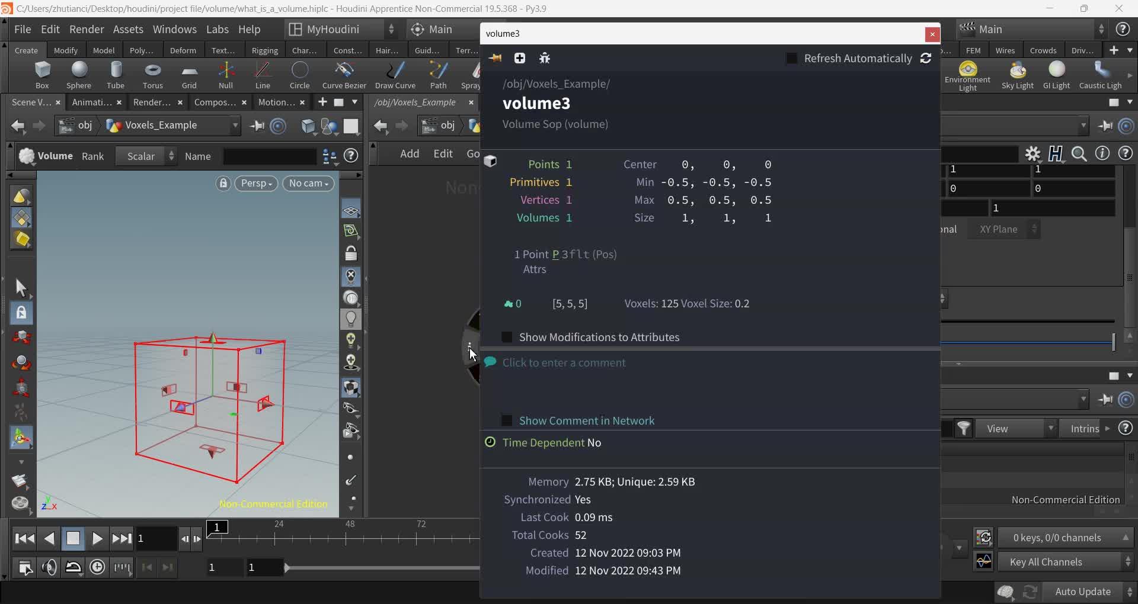
Task: Open the Persp camera dropdown
Action: (256, 184)
